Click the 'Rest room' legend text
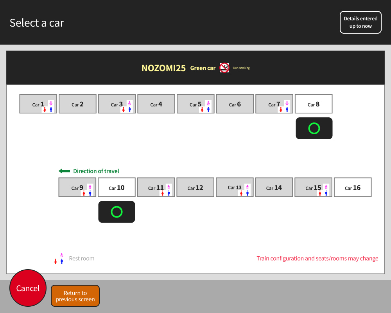 tap(82, 259)
